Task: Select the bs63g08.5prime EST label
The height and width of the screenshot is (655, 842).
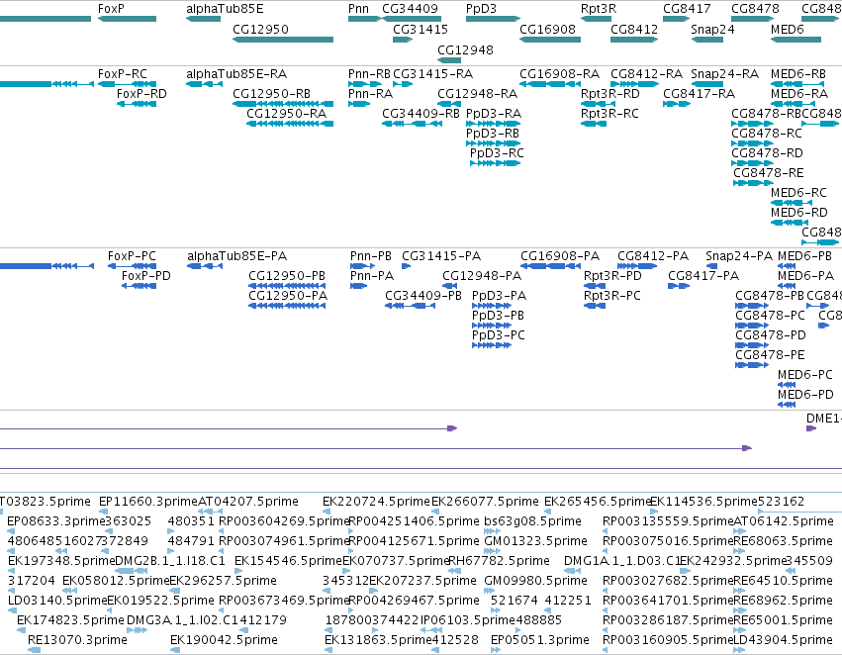Action: click(532, 520)
